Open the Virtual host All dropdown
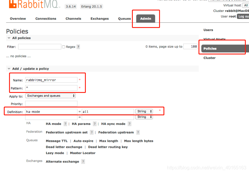Screen dimensions: 249x173 pyautogui.click(x=245, y=5)
